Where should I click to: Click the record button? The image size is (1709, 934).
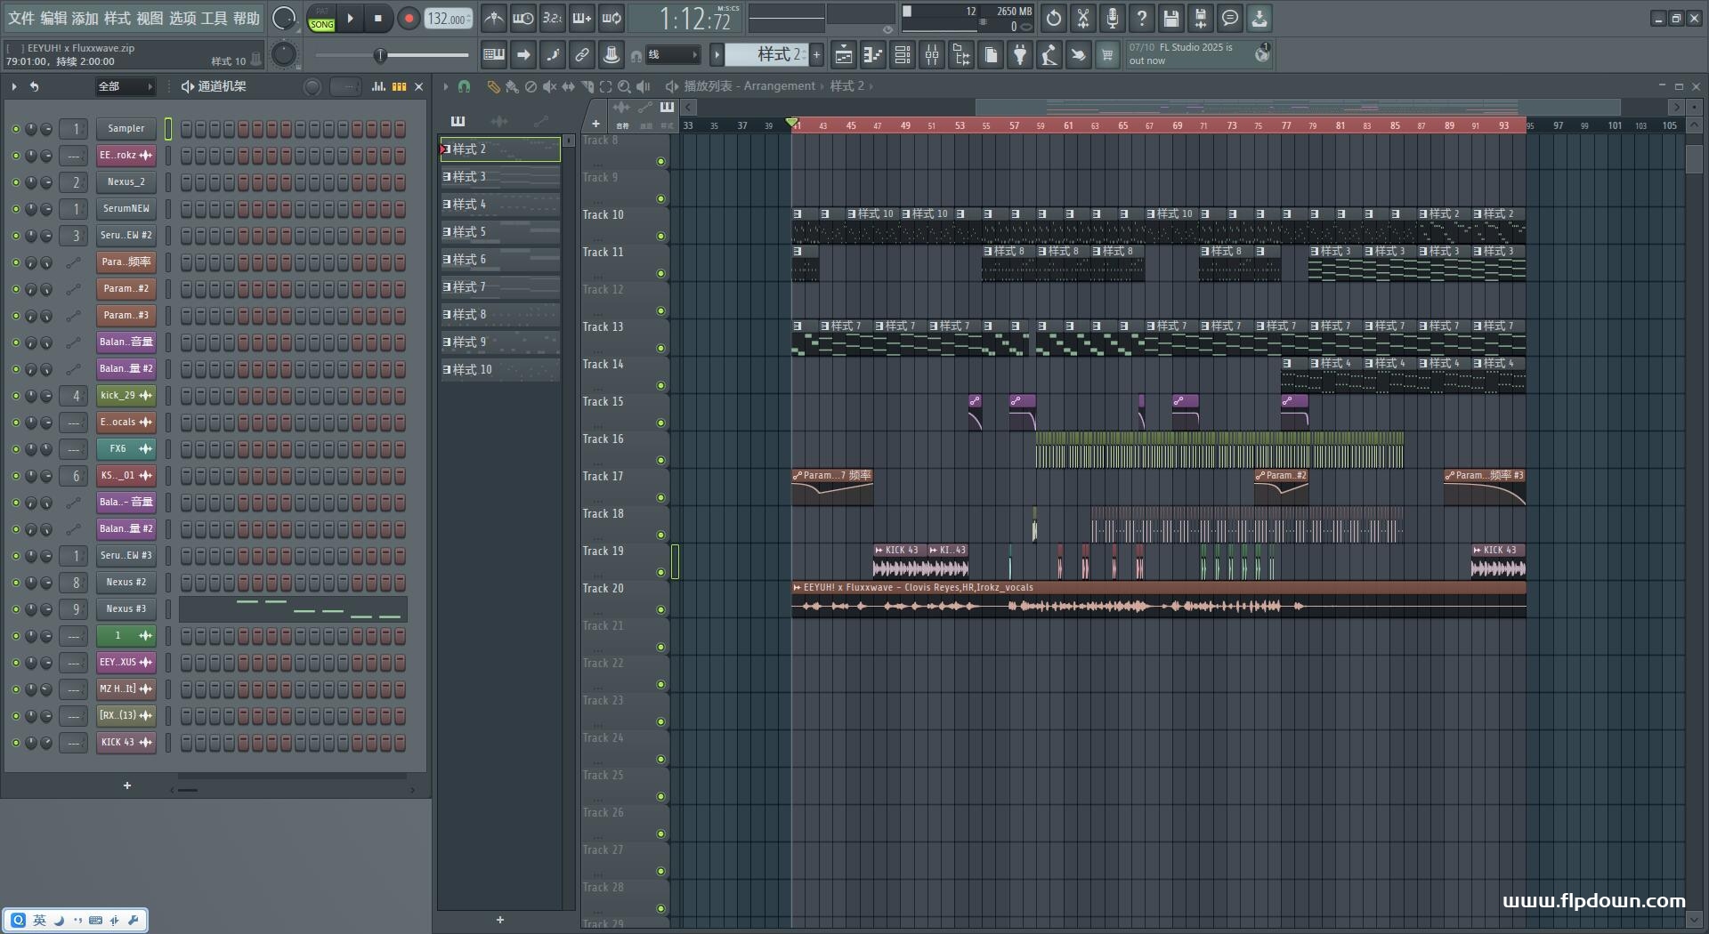409,18
